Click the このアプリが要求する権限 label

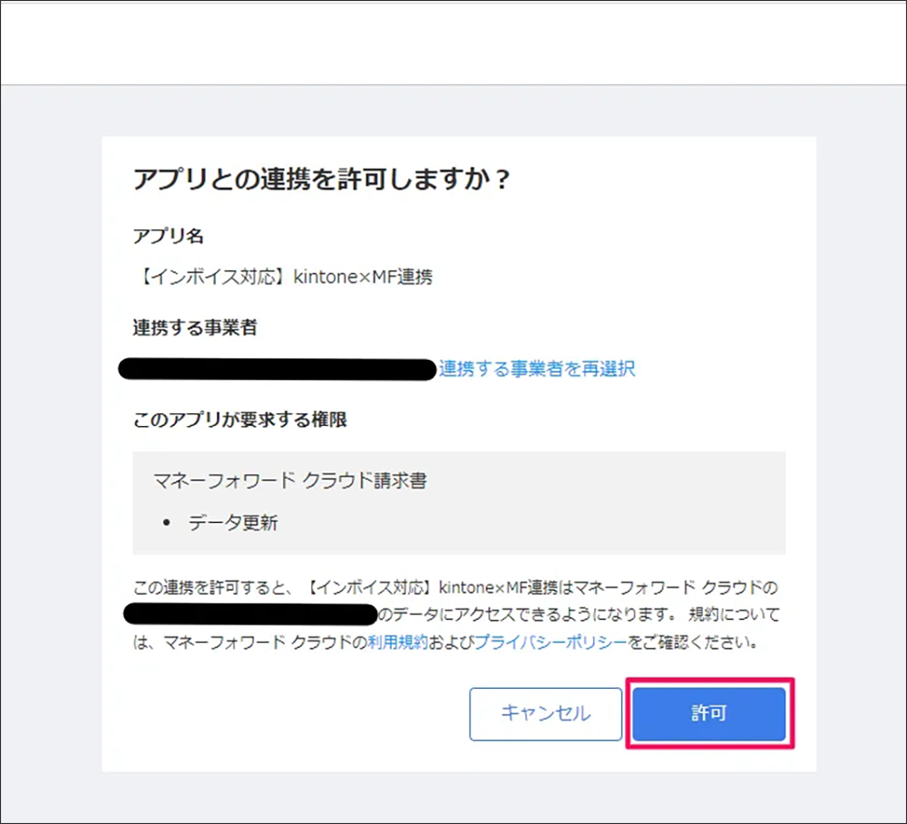point(239,420)
